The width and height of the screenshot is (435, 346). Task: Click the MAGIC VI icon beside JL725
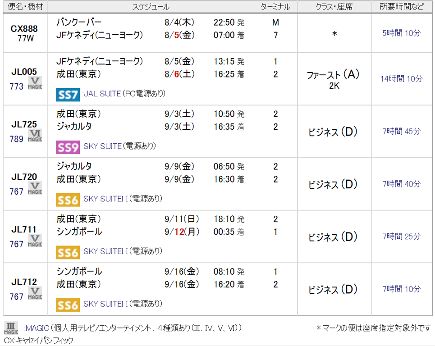pyautogui.click(x=35, y=136)
